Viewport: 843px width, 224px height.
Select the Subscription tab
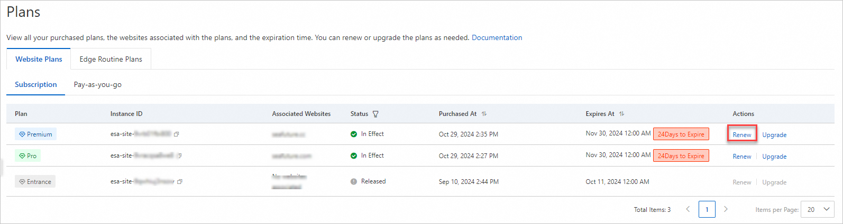(x=35, y=84)
